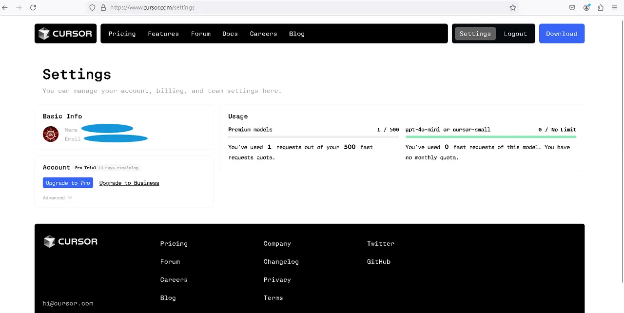Click the Premium models usage bar
The image size is (624, 313).
coord(313,137)
